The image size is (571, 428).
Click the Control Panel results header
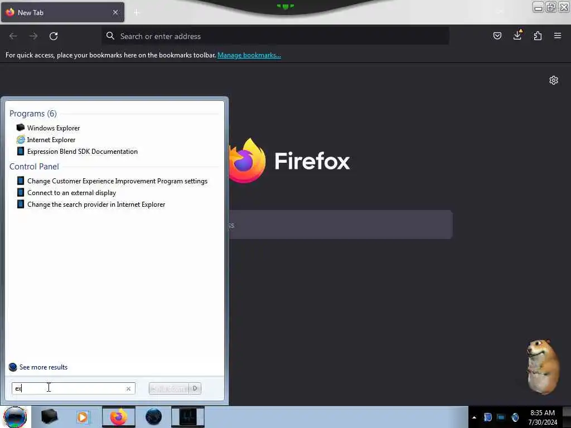[x=34, y=166]
